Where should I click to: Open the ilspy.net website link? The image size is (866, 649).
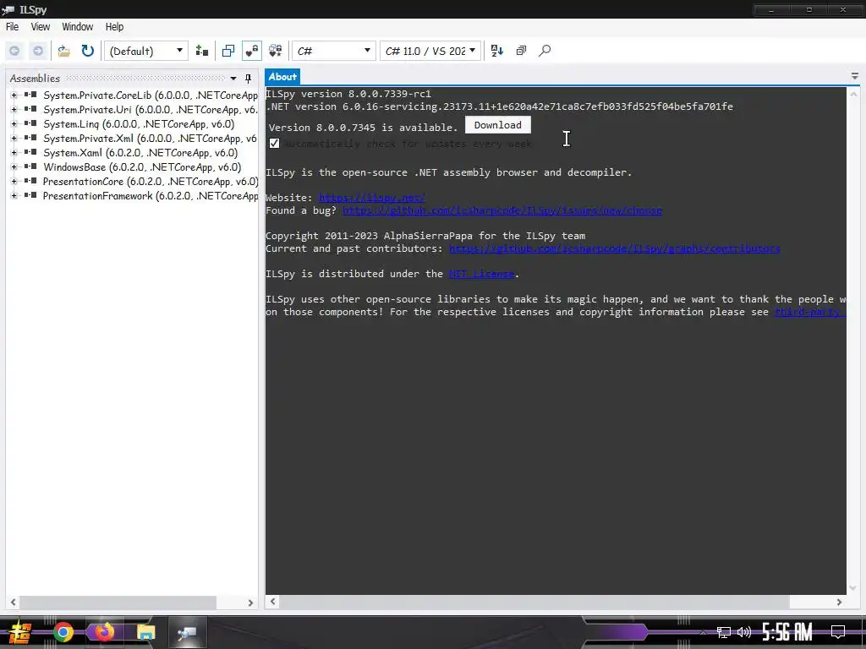tap(372, 198)
